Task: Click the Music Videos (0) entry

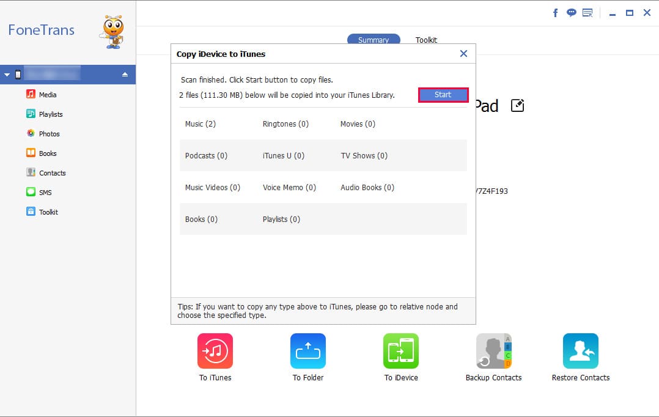Action: [x=213, y=188]
